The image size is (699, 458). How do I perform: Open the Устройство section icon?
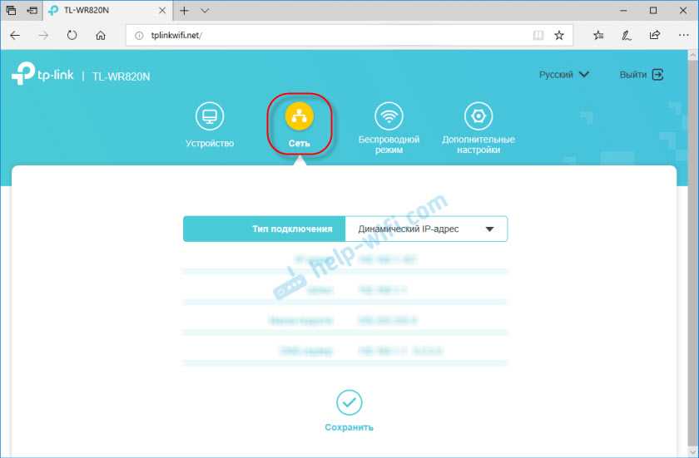210,116
